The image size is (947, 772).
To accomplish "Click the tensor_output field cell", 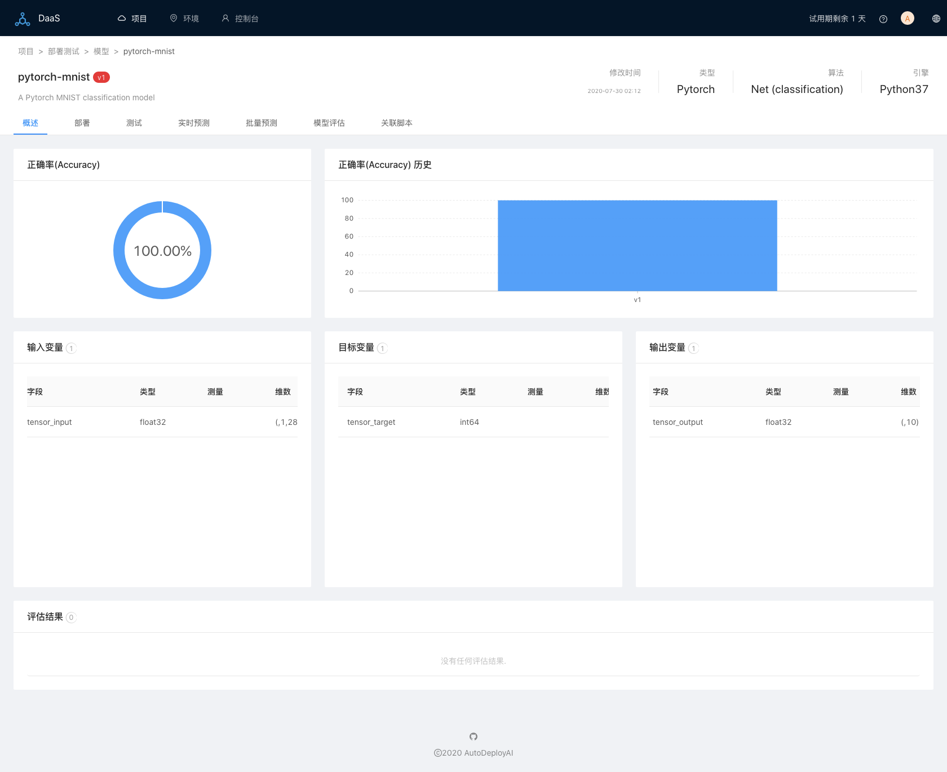I will 678,422.
